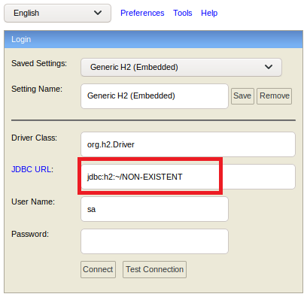
Task: Click the Setting Name label
Action: pos(37,89)
